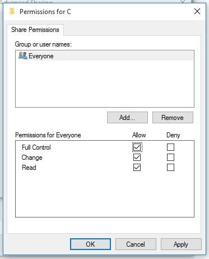The height and width of the screenshot is (259, 209).
Task: Click empty area of group names list
Action: click(105, 84)
